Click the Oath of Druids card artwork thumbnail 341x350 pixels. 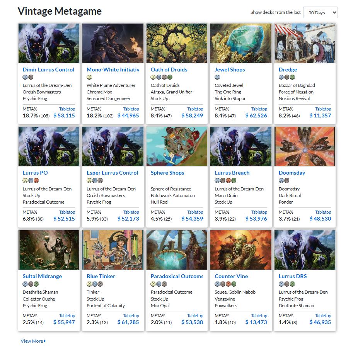pyautogui.click(x=177, y=43)
